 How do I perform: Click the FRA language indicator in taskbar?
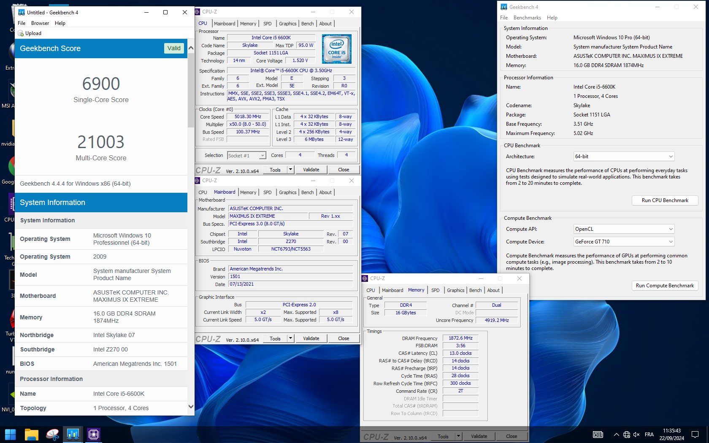click(x=649, y=435)
